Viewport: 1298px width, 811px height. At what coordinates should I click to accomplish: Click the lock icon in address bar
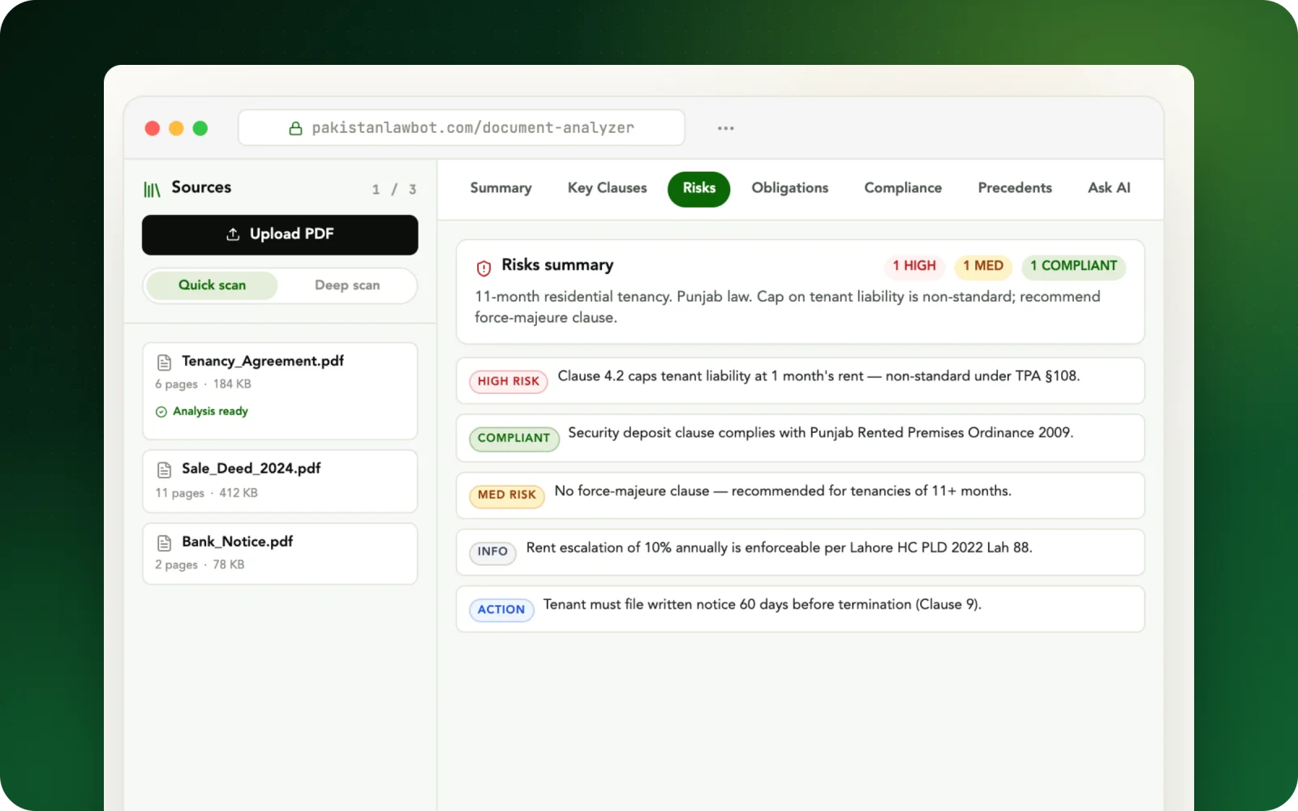click(x=296, y=128)
